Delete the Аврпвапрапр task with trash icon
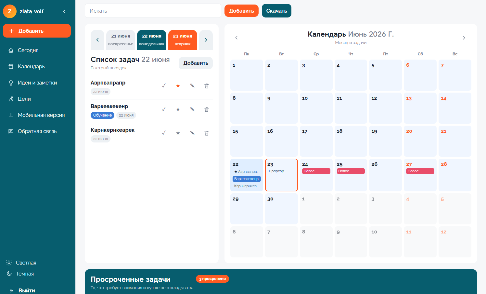486x294 pixels. coord(207,86)
